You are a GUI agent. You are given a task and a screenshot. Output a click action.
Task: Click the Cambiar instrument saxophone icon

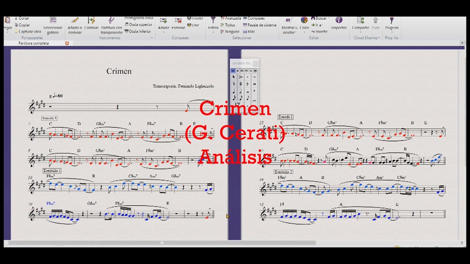point(92,20)
